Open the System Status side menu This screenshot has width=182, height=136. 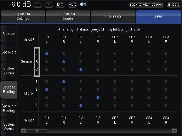pyautogui.click(x=9, y=127)
